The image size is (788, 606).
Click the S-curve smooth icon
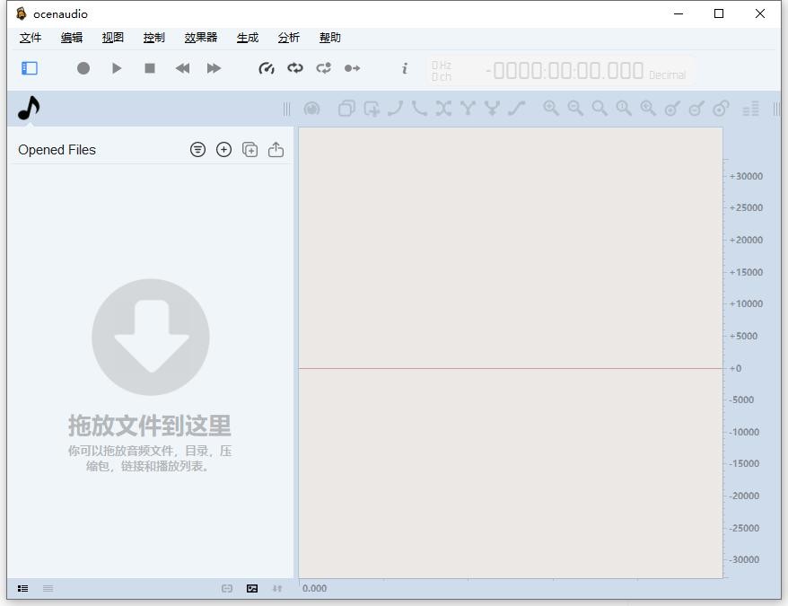pyautogui.click(x=517, y=108)
